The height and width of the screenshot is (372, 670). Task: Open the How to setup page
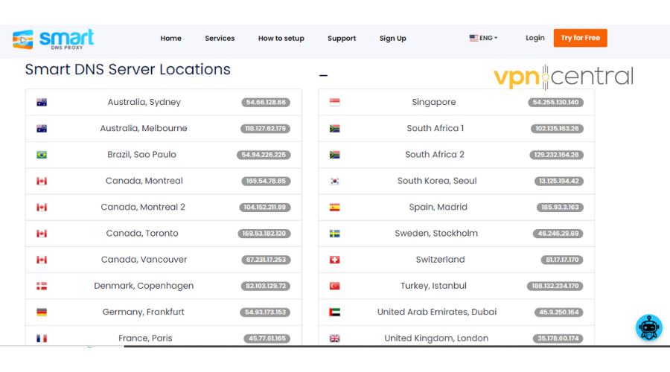point(281,39)
